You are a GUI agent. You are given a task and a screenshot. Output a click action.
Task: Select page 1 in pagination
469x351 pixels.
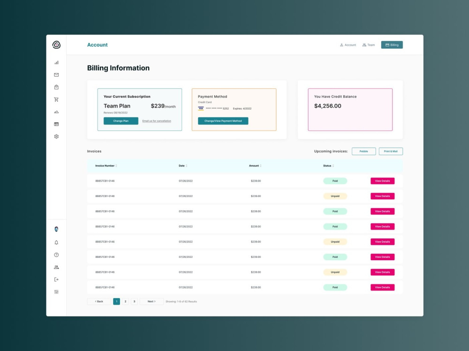117,301
